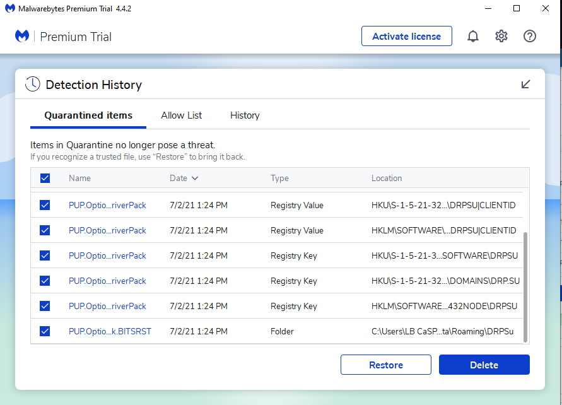The width and height of the screenshot is (562, 405).
Task: Toggle the select-all checkbox in header
Action: [45, 178]
